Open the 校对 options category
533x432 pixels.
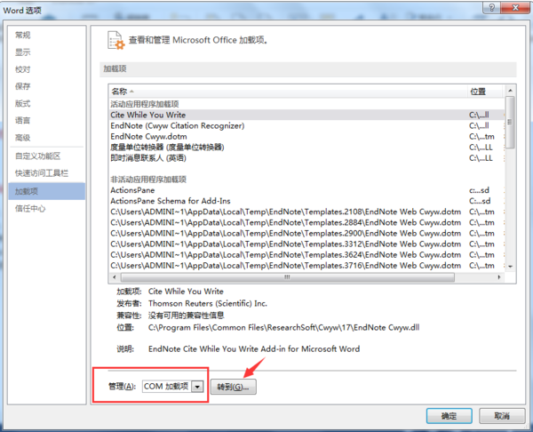tap(23, 69)
